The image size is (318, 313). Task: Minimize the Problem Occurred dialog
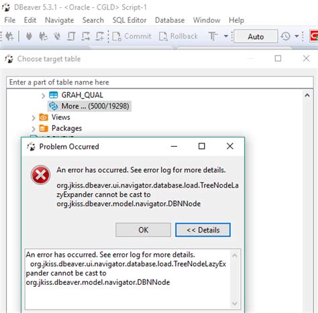tap(174, 147)
